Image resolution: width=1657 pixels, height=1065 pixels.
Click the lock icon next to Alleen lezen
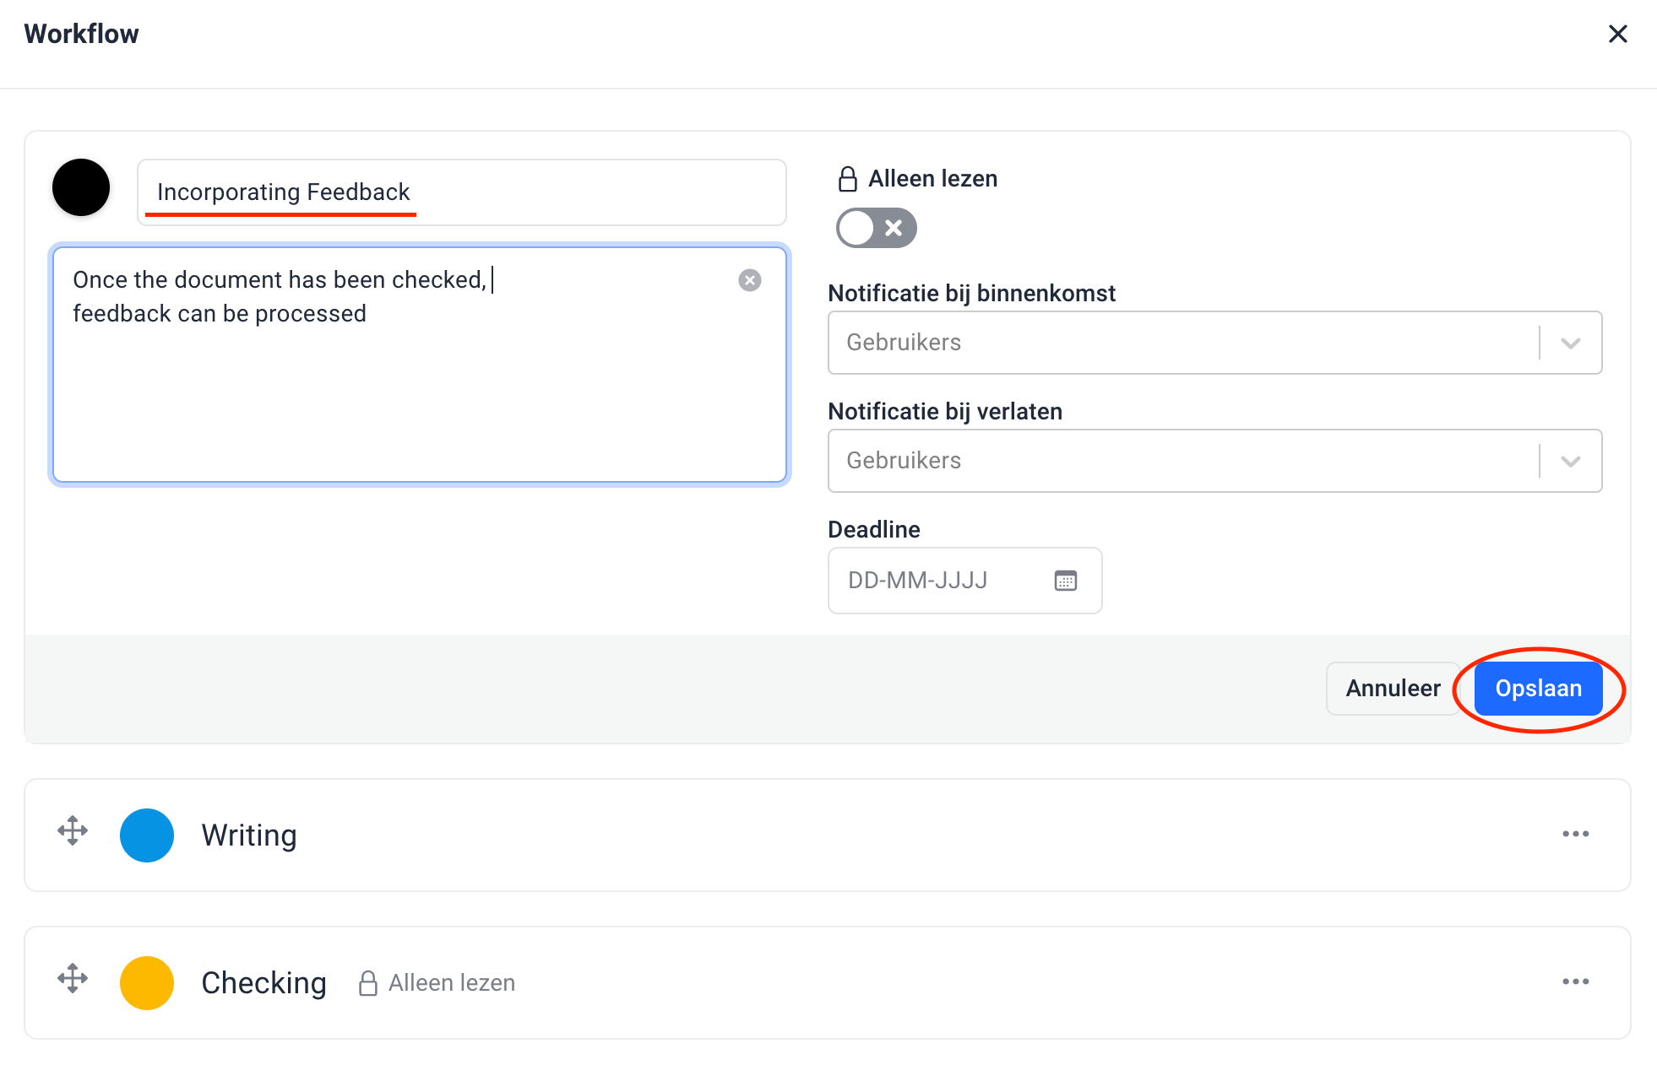pyautogui.click(x=847, y=179)
